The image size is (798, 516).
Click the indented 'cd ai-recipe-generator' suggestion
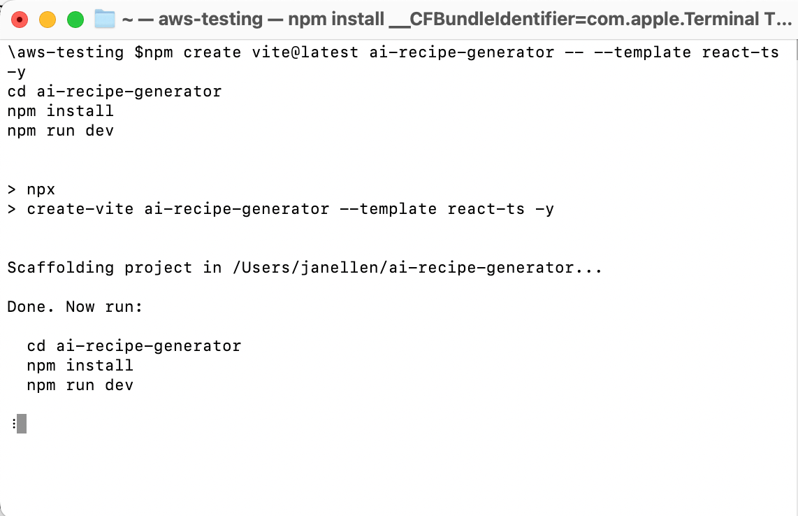pyautogui.click(x=134, y=346)
